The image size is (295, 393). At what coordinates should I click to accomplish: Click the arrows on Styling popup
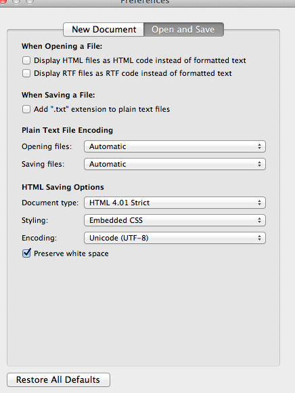[259, 220]
